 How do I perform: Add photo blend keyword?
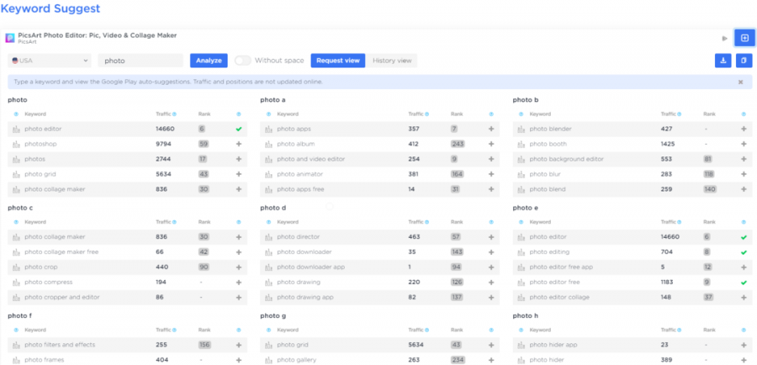(x=744, y=189)
